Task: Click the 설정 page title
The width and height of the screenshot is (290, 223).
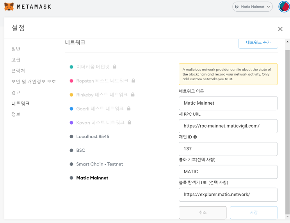Action: click(x=18, y=28)
